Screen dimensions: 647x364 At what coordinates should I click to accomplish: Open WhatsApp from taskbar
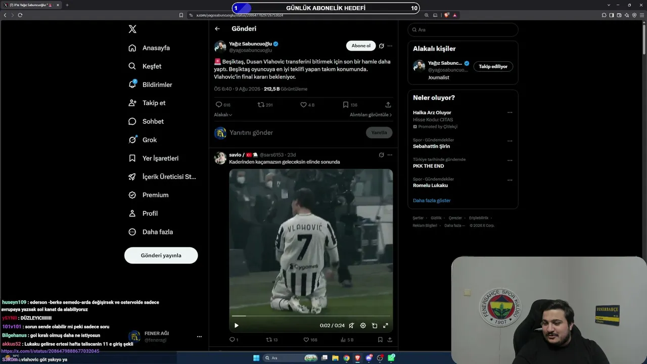coord(391,358)
